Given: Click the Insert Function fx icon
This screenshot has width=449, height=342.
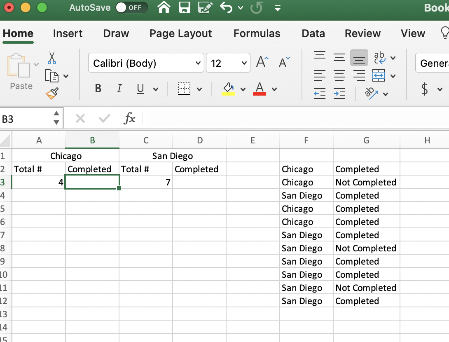Looking at the screenshot, I should point(129,118).
